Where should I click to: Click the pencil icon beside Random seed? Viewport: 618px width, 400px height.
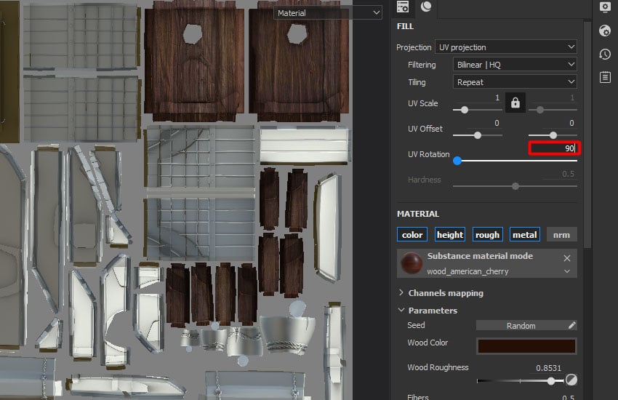(571, 326)
